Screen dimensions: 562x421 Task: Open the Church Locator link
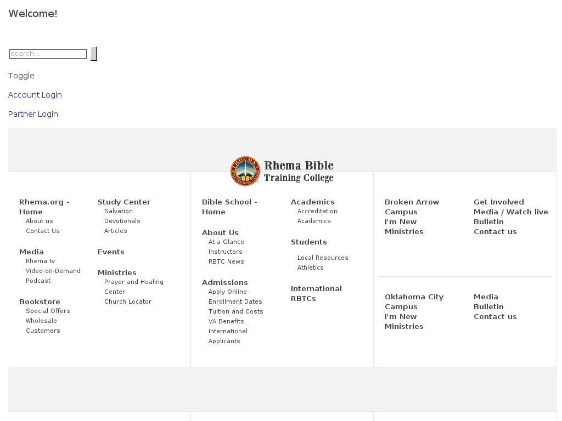coord(128,301)
